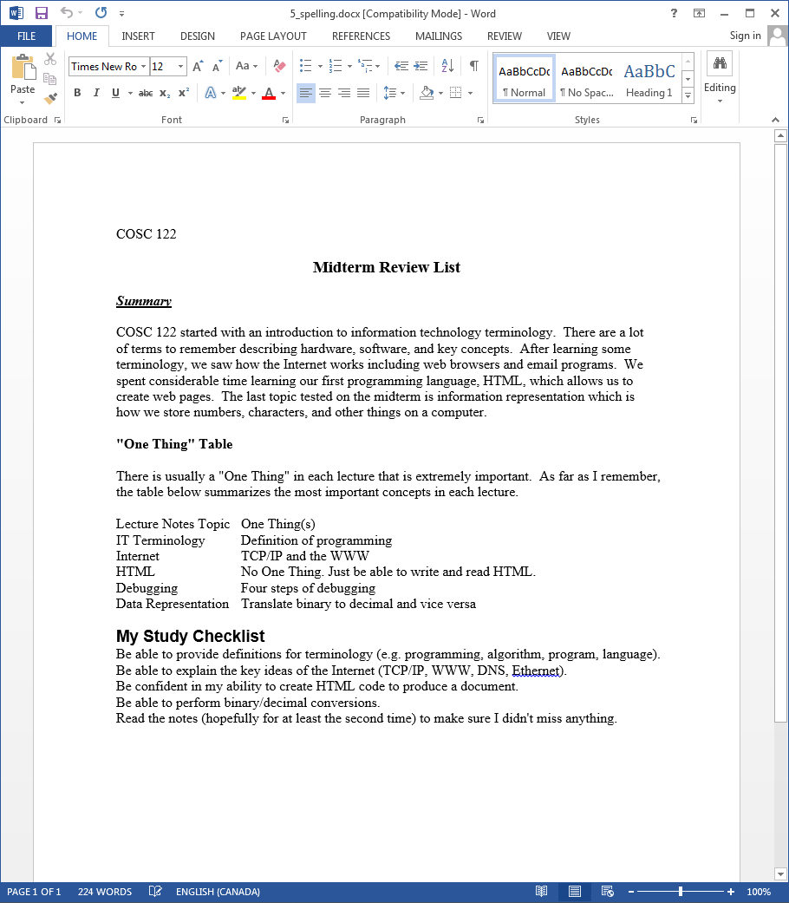789x903 pixels.
Task: Toggle Align Left paragraph alignment
Action: point(305,93)
